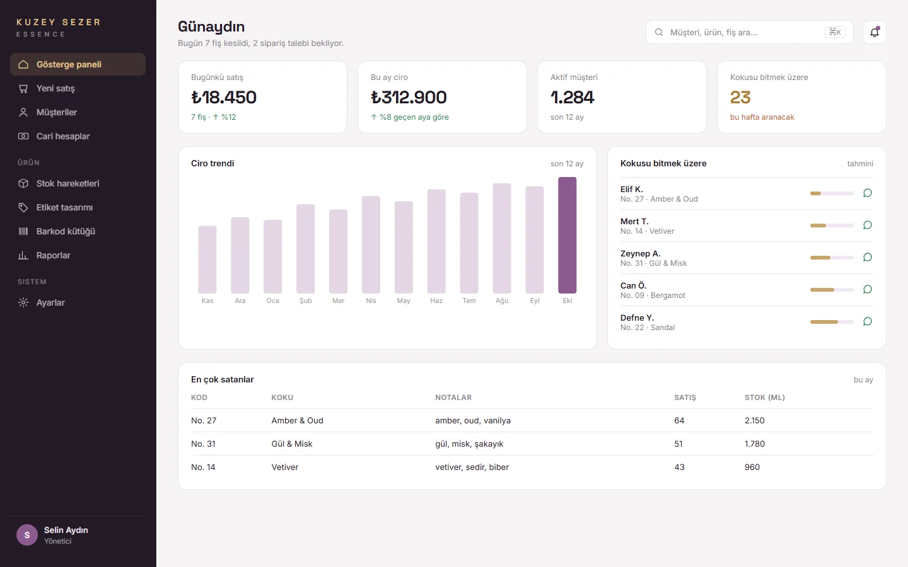908x567 pixels.
Task: Click the Ayarlar gear icon
Action: click(23, 302)
